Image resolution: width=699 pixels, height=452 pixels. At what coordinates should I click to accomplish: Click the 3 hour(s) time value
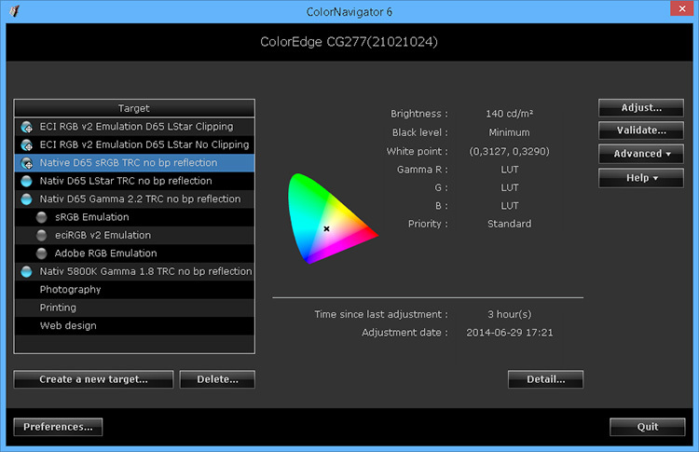click(510, 314)
